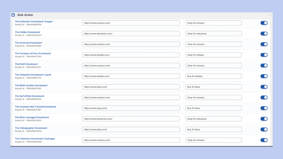The height and width of the screenshot is (159, 283).
Task: Edit Shop On Amazon label for Oxygen row
Action: pyautogui.click(x=214, y=23)
